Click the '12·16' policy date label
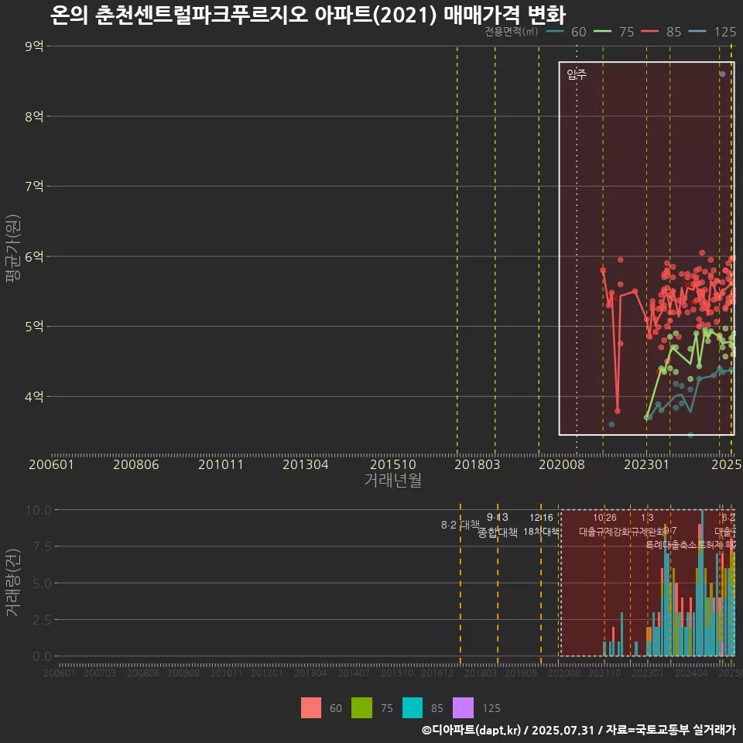 pyautogui.click(x=541, y=517)
